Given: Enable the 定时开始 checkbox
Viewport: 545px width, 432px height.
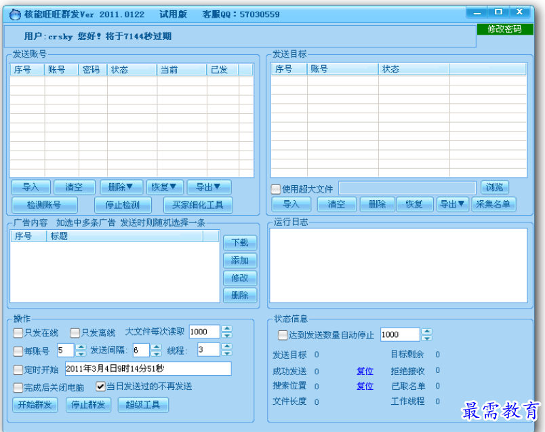Looking at the screenshot, I should click(x=18, y=370).
